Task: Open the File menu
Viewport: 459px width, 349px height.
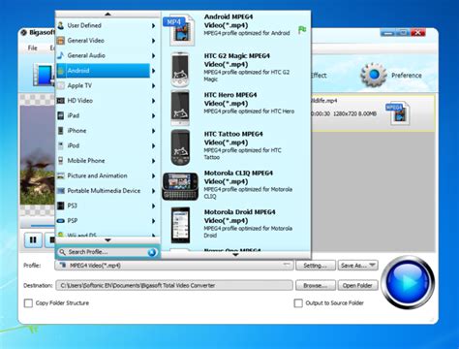Action: click(x=32, y=48)
